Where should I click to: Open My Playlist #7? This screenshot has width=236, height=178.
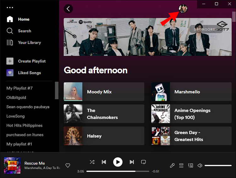click(20, 88)
